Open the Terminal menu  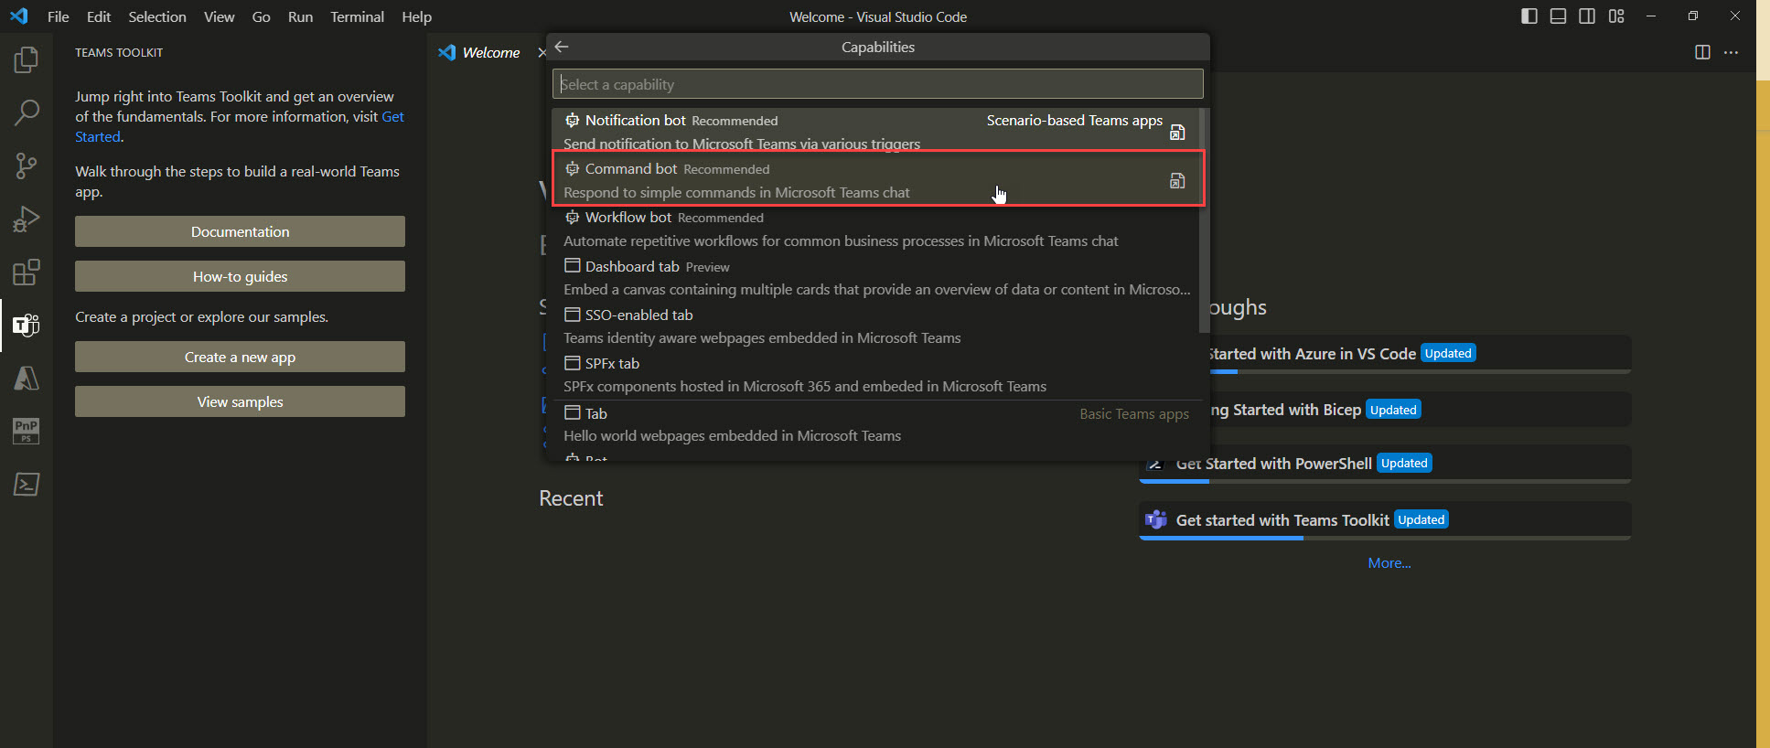tap(358, 16)
